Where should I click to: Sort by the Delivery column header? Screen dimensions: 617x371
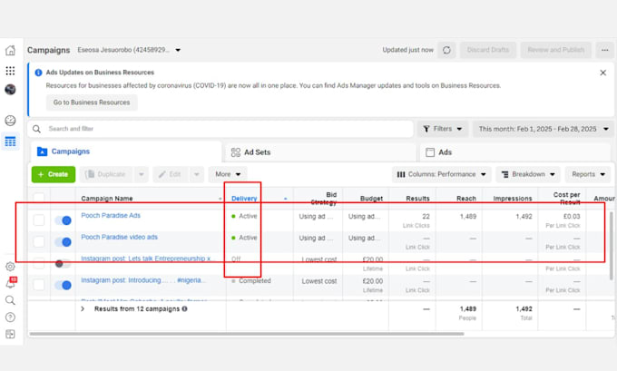point(244,199)
